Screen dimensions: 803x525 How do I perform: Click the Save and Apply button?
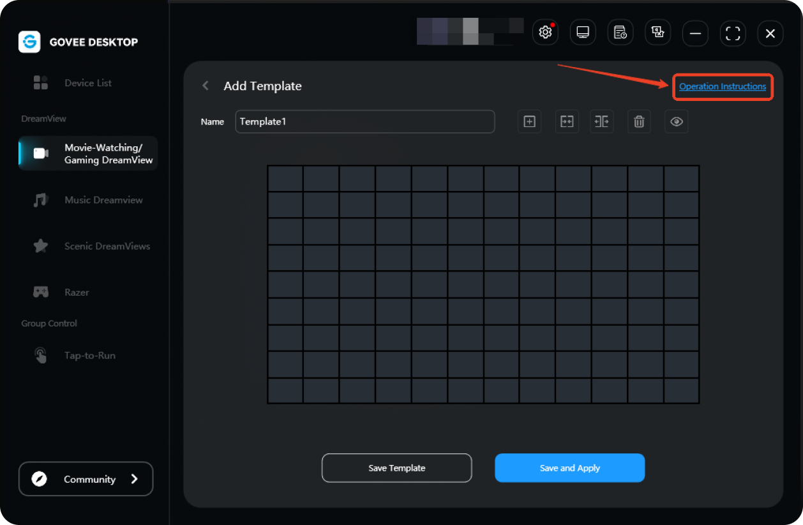(569, 468)
